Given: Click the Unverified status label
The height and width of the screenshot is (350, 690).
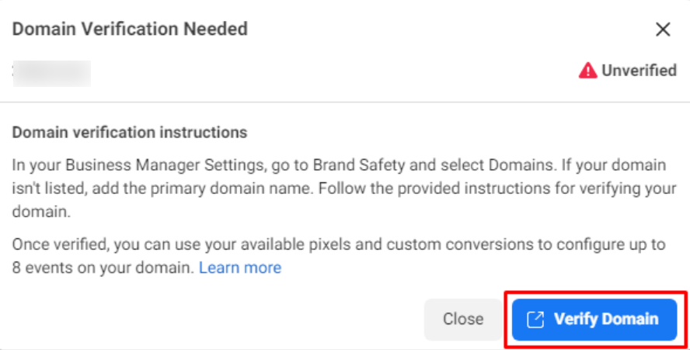Looking at the screenshot, I should click(x=639, y=71).
